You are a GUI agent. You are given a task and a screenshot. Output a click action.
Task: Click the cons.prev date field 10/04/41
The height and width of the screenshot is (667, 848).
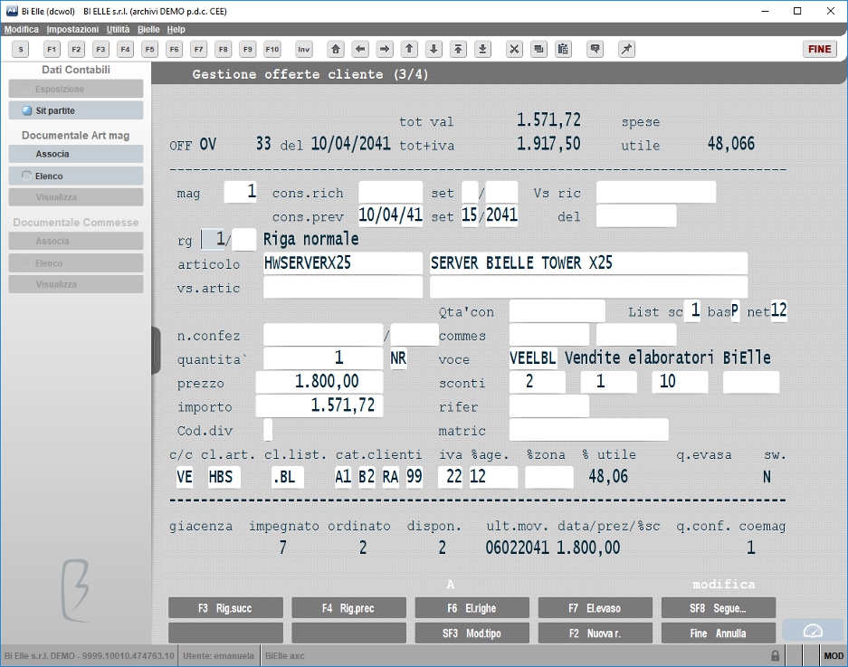tap(390, 215)
